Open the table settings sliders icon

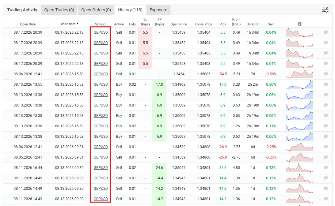click(325, 10)
